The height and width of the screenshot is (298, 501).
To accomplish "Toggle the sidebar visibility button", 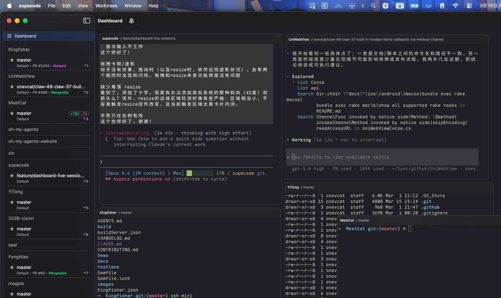I will 86,20.
